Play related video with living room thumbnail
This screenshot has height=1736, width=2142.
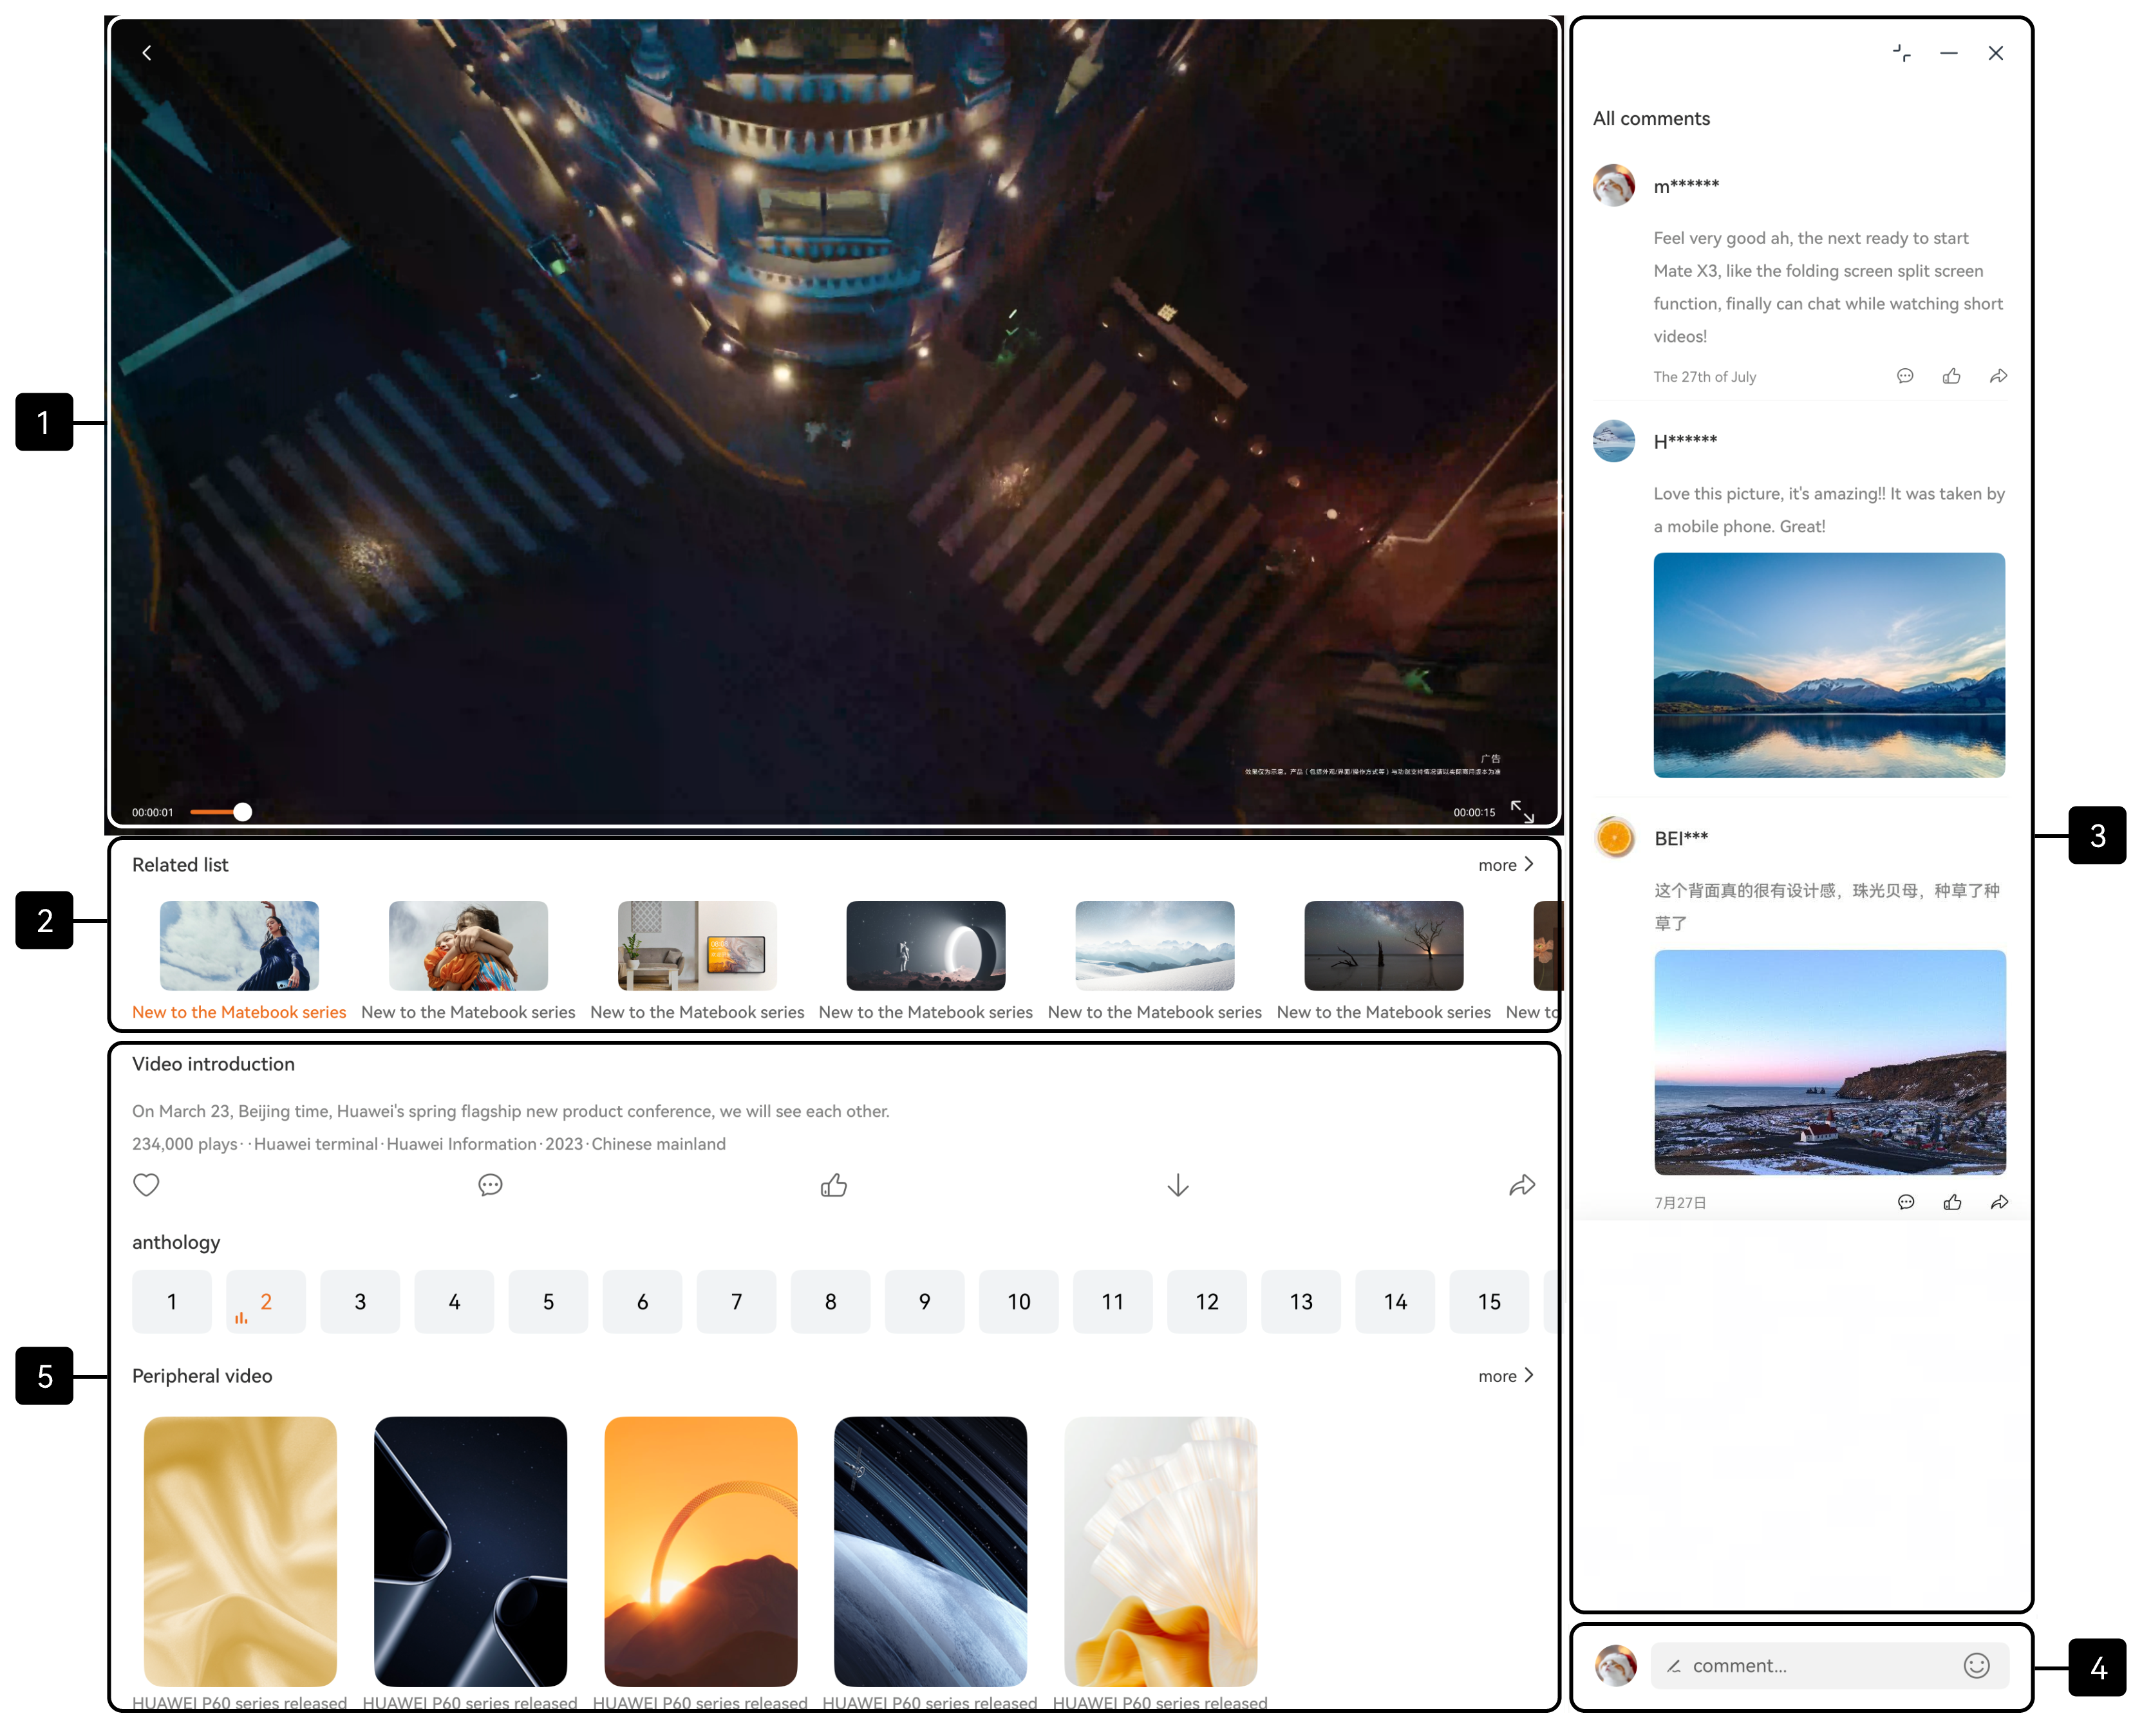click(x=697, y=946)
